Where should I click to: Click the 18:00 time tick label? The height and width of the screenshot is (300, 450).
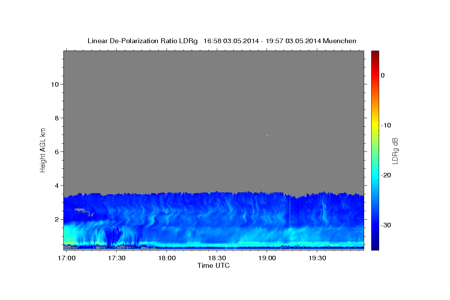coord(167,258)
